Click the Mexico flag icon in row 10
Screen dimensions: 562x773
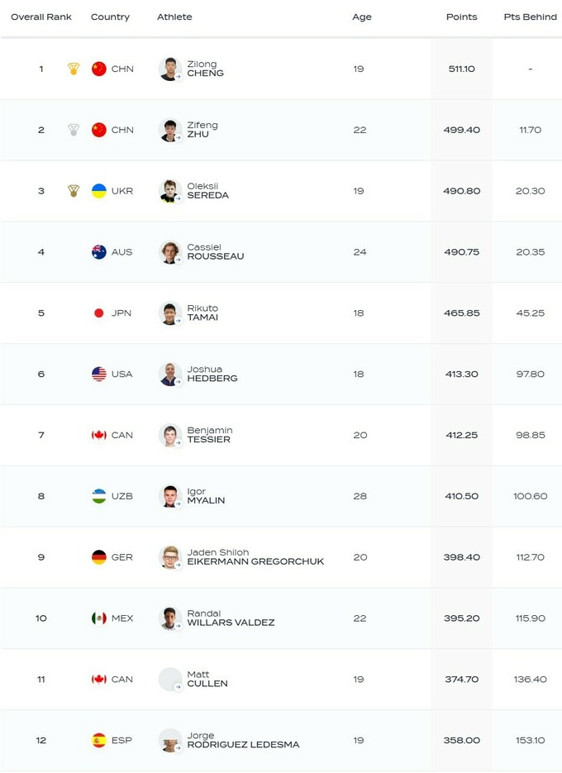click(99, 618)
